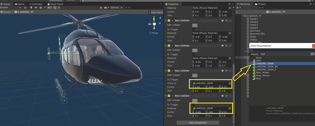This screenshot has height=126, width=315.
Task: Click the Add Component button
Action: point(198,123)
